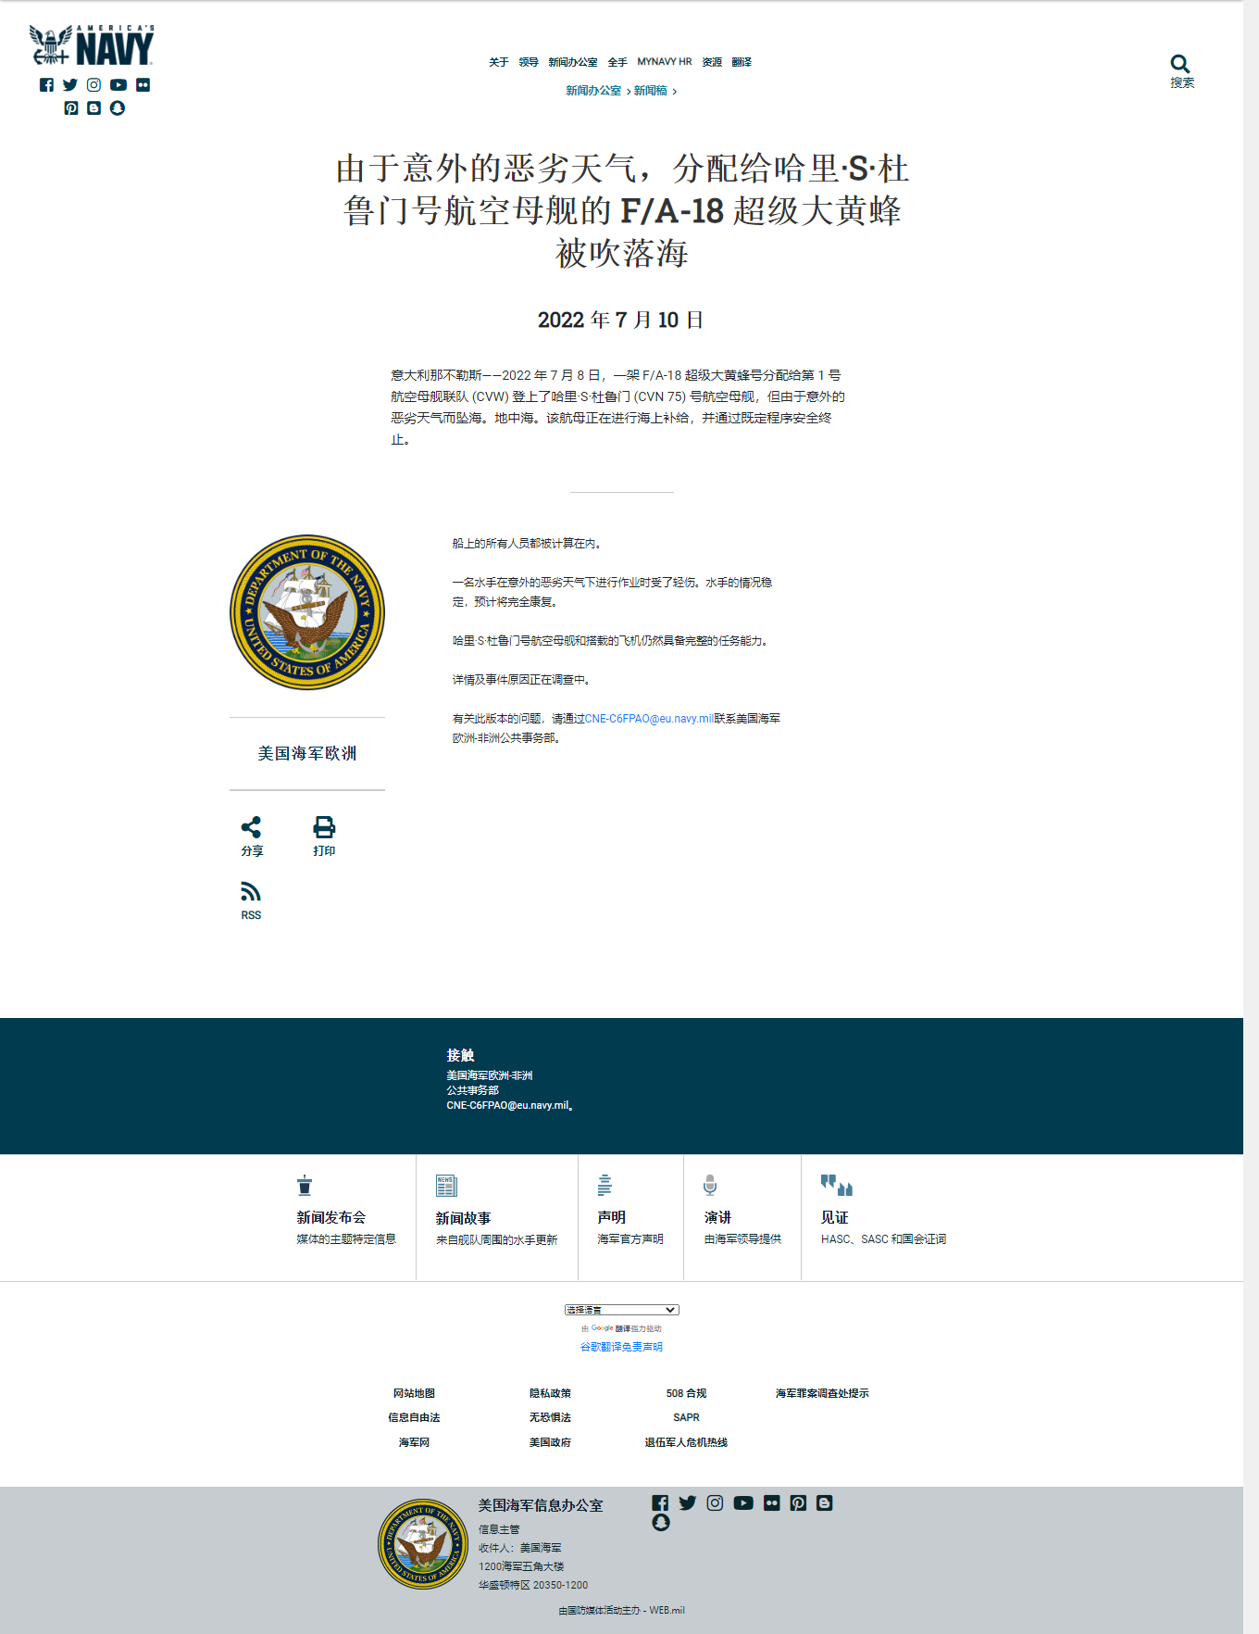This screenshot has width=1259, height=1634.
Task: Click the 分享 share icon
Action: [x=251, y=827]
